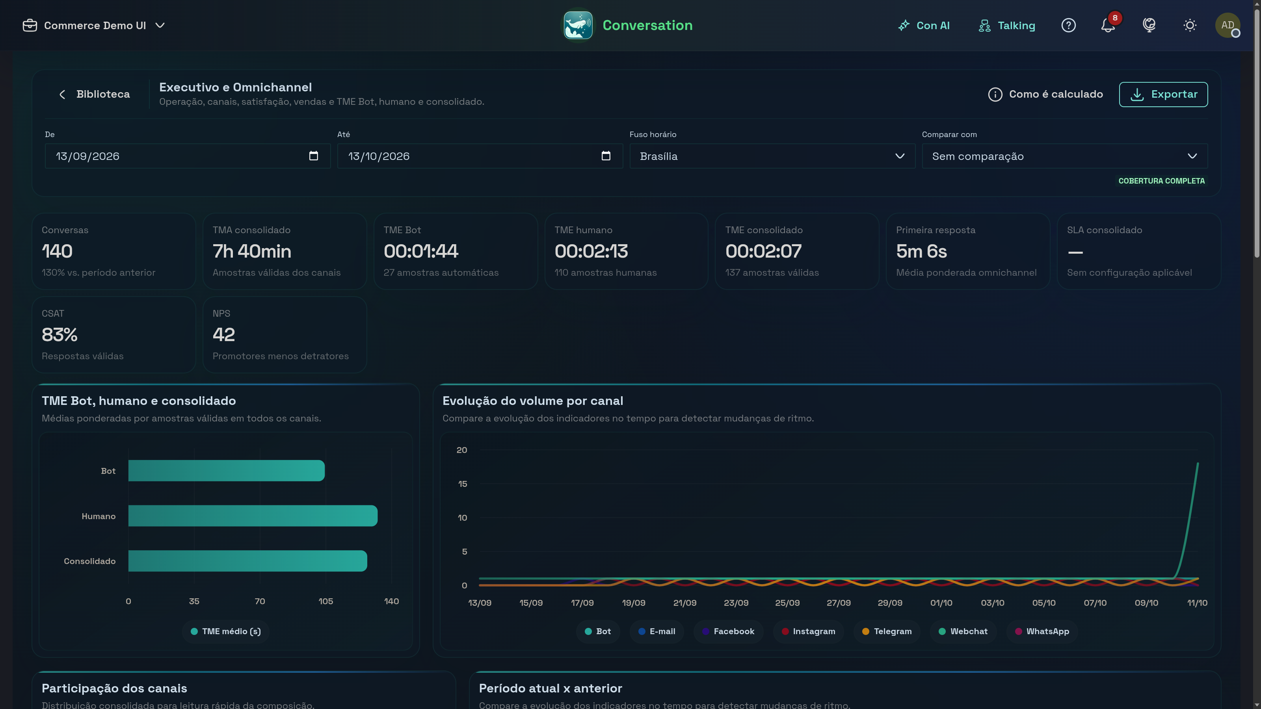Click the Conversation whale logo icon

tap(578, 26)
